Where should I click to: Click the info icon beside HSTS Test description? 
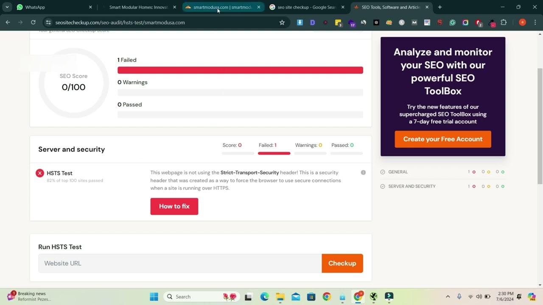point(363,172)
